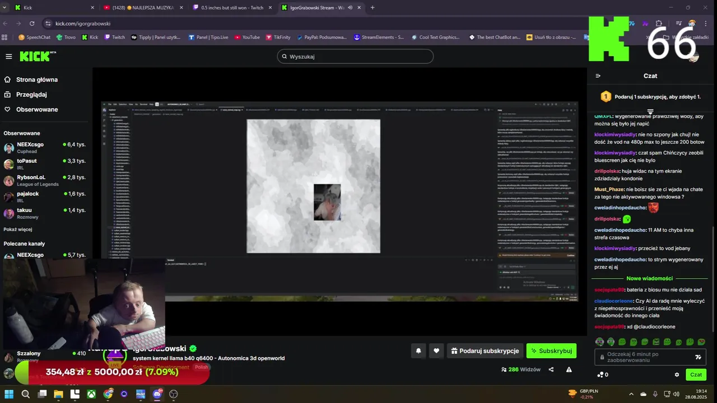Open Discord from the taskbar

(x=157, y=394)
